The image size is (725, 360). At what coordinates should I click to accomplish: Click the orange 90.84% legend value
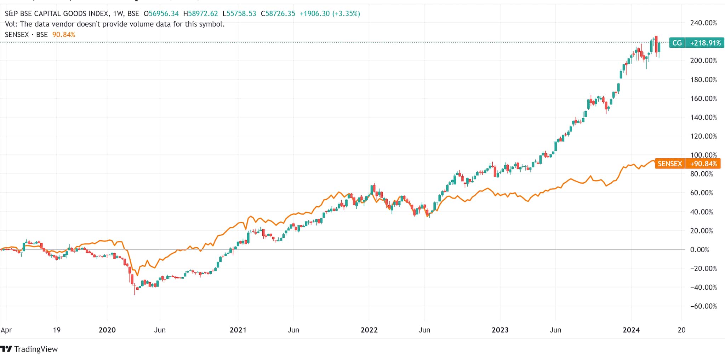point(64,35)
